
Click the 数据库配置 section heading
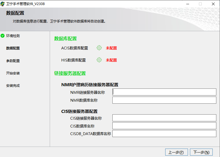tap(65, 38)
